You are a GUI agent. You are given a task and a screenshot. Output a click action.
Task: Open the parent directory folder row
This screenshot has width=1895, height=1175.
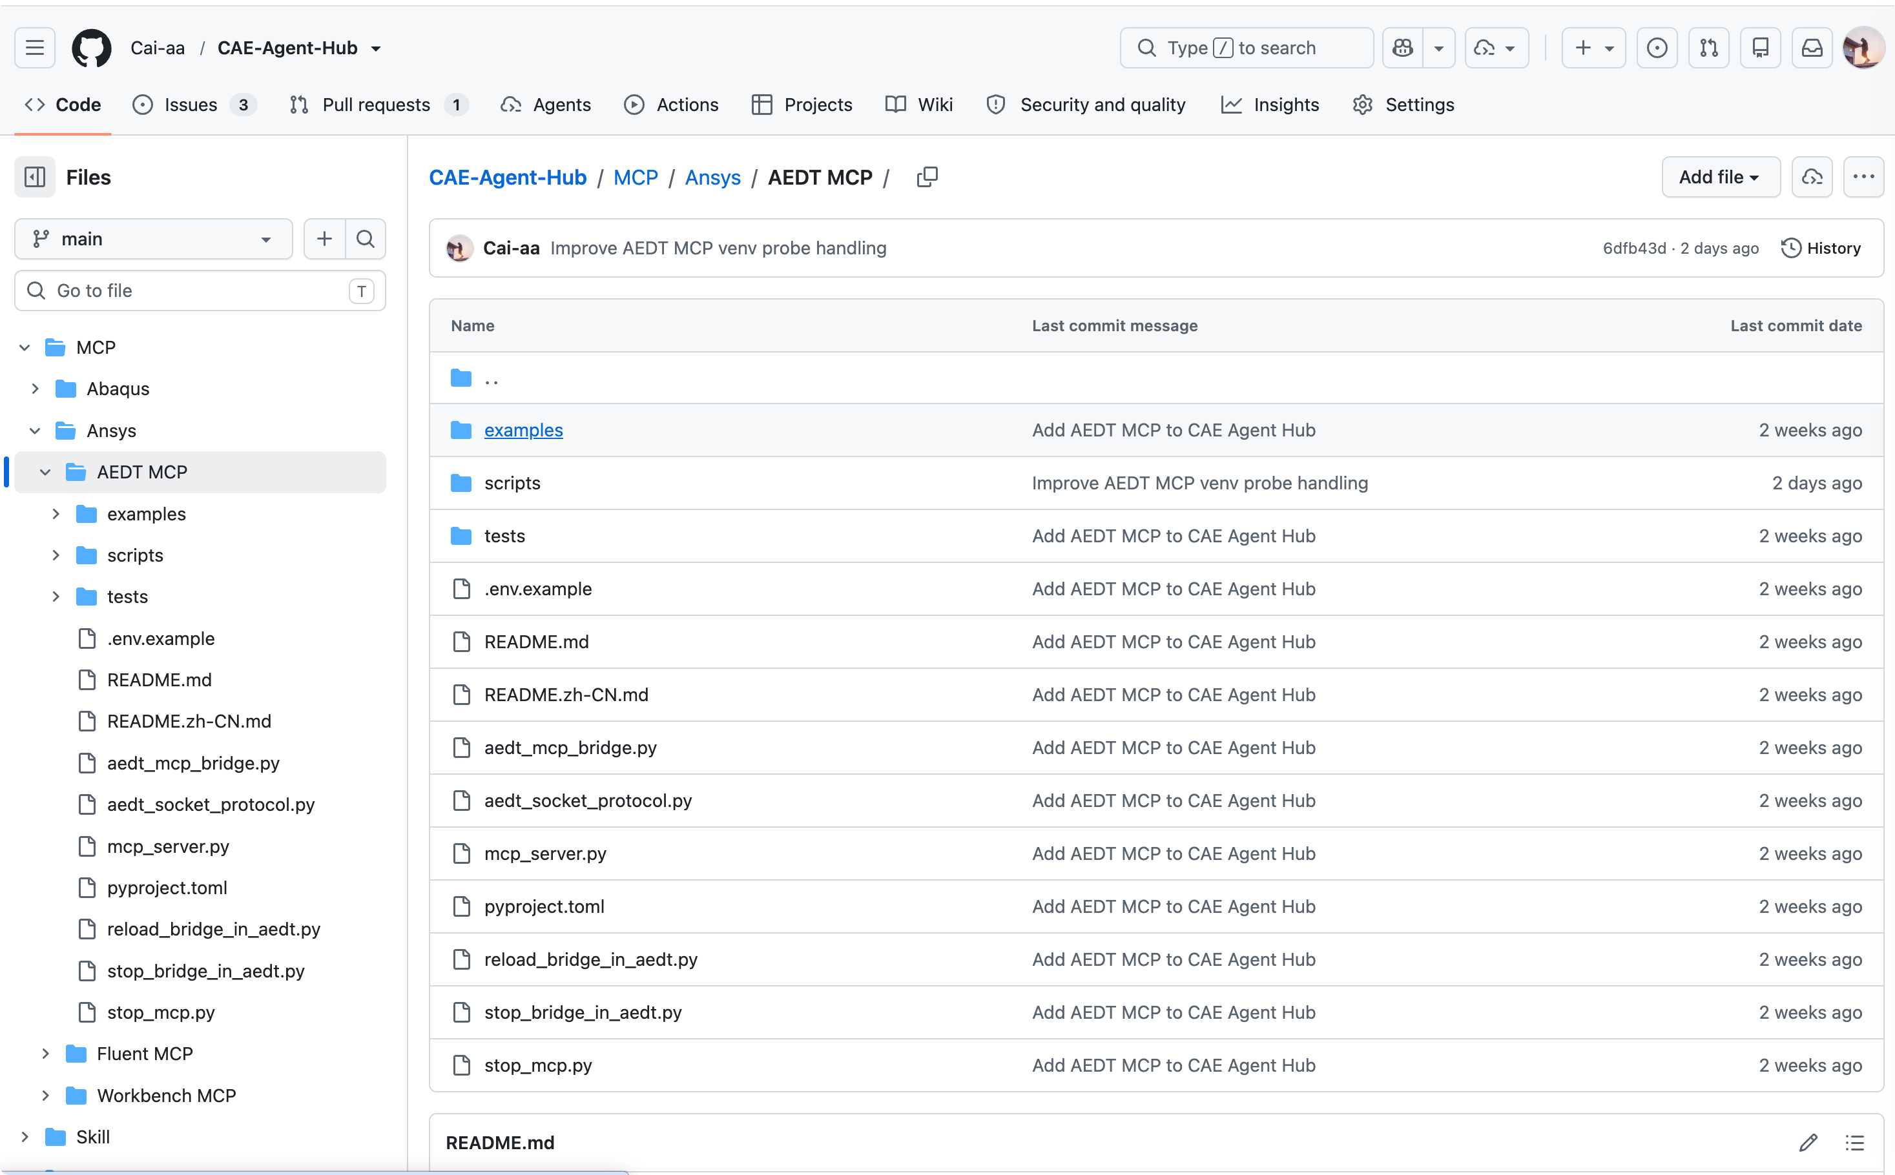tap(1156, 378)
